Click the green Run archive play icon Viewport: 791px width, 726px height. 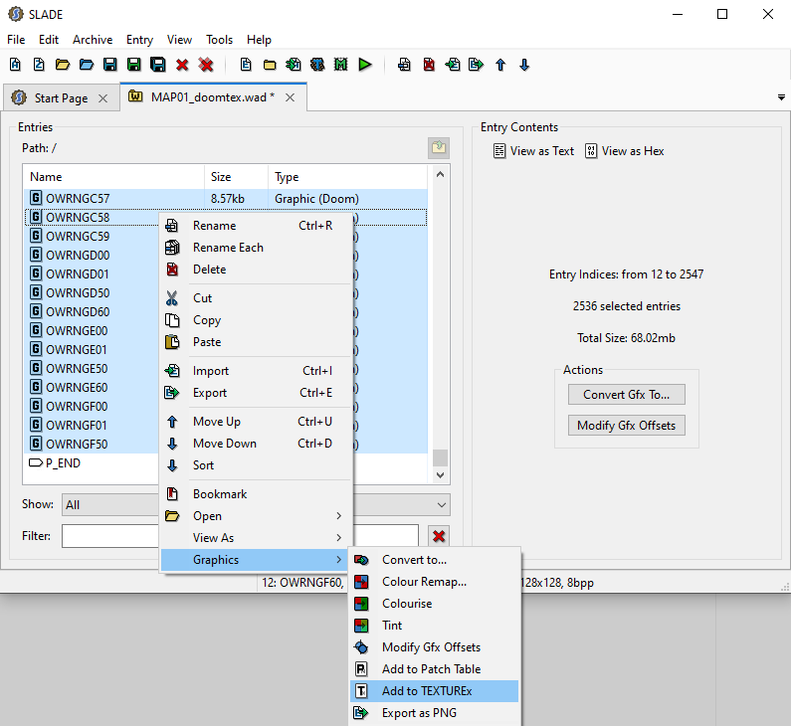pyautogui.click(x=365, y=65)
